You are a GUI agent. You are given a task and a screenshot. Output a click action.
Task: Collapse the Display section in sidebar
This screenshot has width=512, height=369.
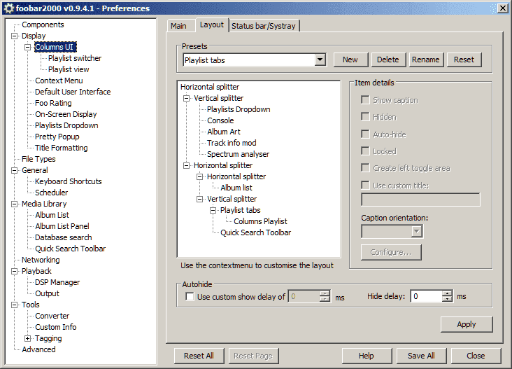pos(15,36)
